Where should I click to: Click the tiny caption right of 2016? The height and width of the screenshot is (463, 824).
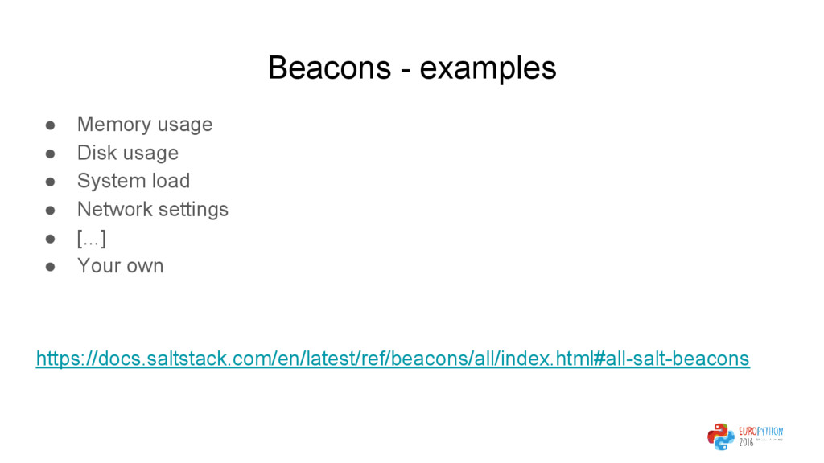click(769, 440)
